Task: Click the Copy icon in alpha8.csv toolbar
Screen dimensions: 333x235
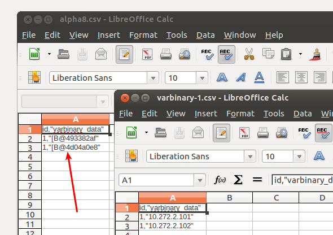Action: (268, 53)
